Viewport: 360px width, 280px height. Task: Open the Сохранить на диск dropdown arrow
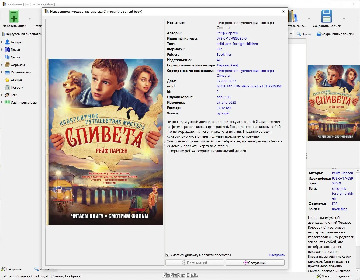(x=344, y=19)
